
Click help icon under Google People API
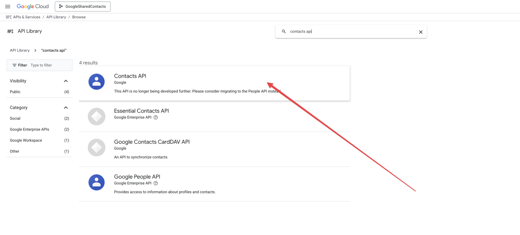tap(156, 183)
